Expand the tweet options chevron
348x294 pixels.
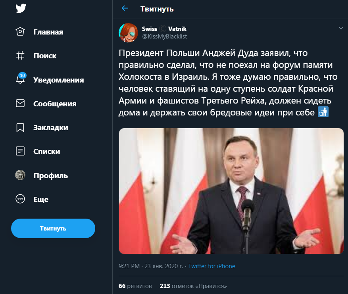[x=340, y=28]
